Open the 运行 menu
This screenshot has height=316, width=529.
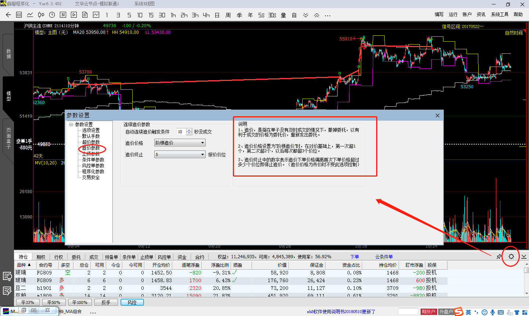[453, 14]
